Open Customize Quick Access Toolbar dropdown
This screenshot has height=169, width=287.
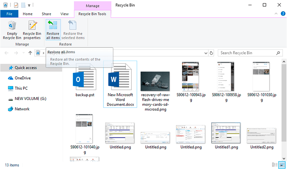point(29,5)
